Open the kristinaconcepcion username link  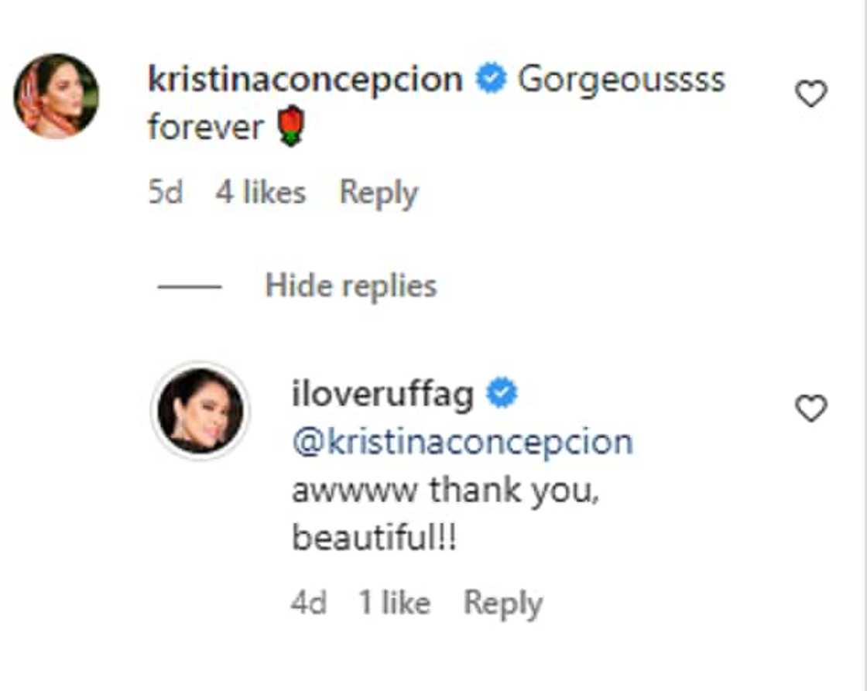tap(305, 80)
